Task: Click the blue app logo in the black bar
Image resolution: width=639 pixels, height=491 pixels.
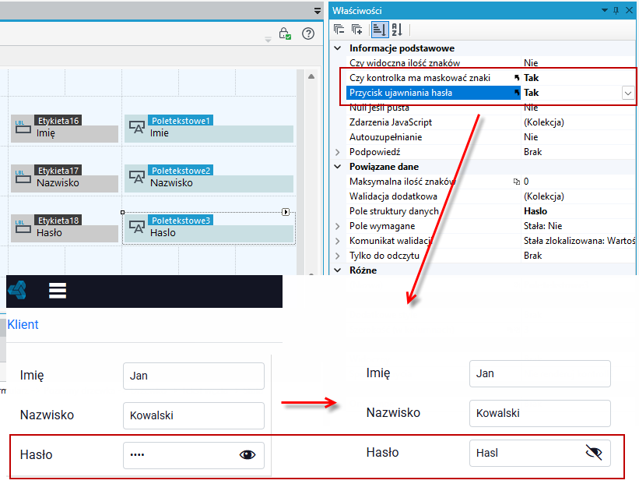Action: 17,291
